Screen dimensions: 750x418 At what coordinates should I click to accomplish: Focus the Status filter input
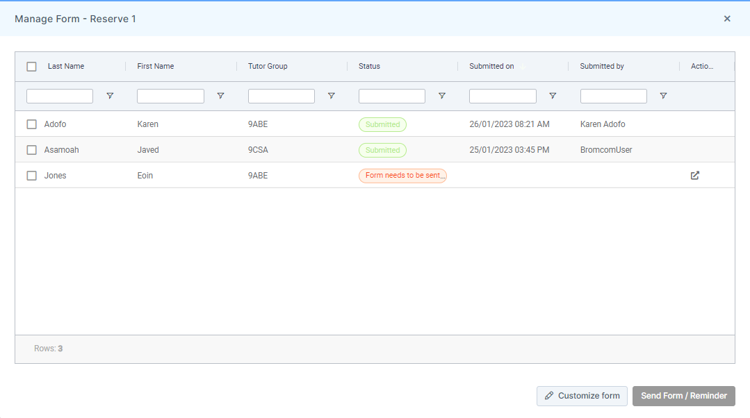(x=392, y=96)
